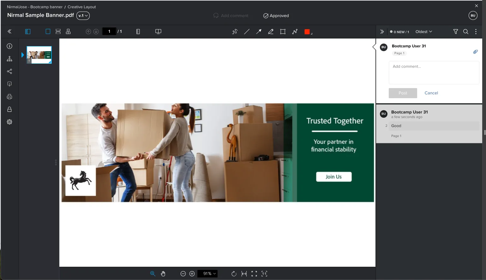Cancel the new comment
The image size is (486, 280).
coord(431,93)
